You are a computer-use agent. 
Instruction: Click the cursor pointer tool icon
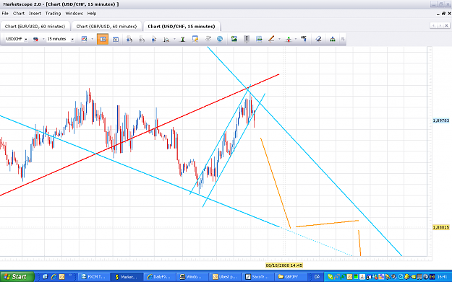click(x=153, y=39)
